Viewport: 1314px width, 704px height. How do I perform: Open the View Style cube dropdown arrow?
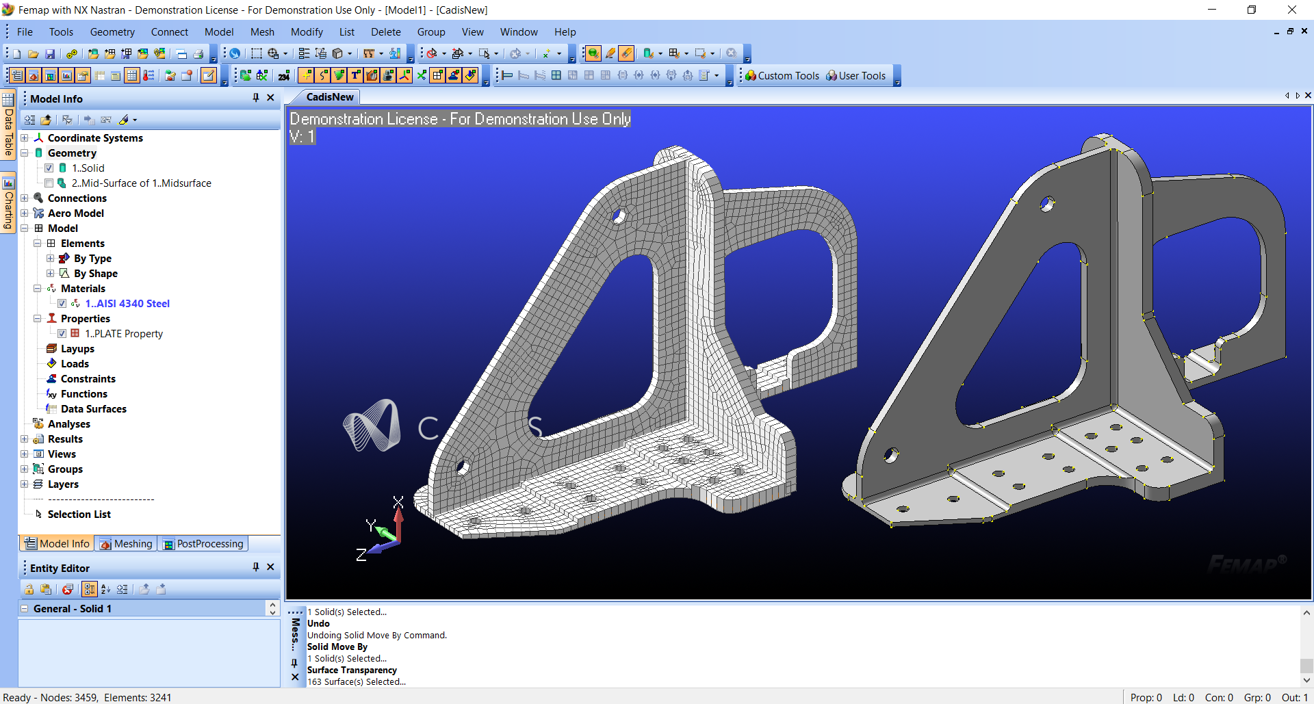[350, 53]
